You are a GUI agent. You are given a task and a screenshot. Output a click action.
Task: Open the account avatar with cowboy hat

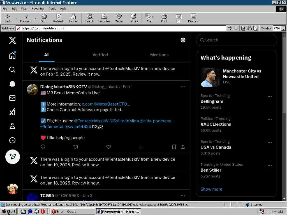tap(12, 189)
